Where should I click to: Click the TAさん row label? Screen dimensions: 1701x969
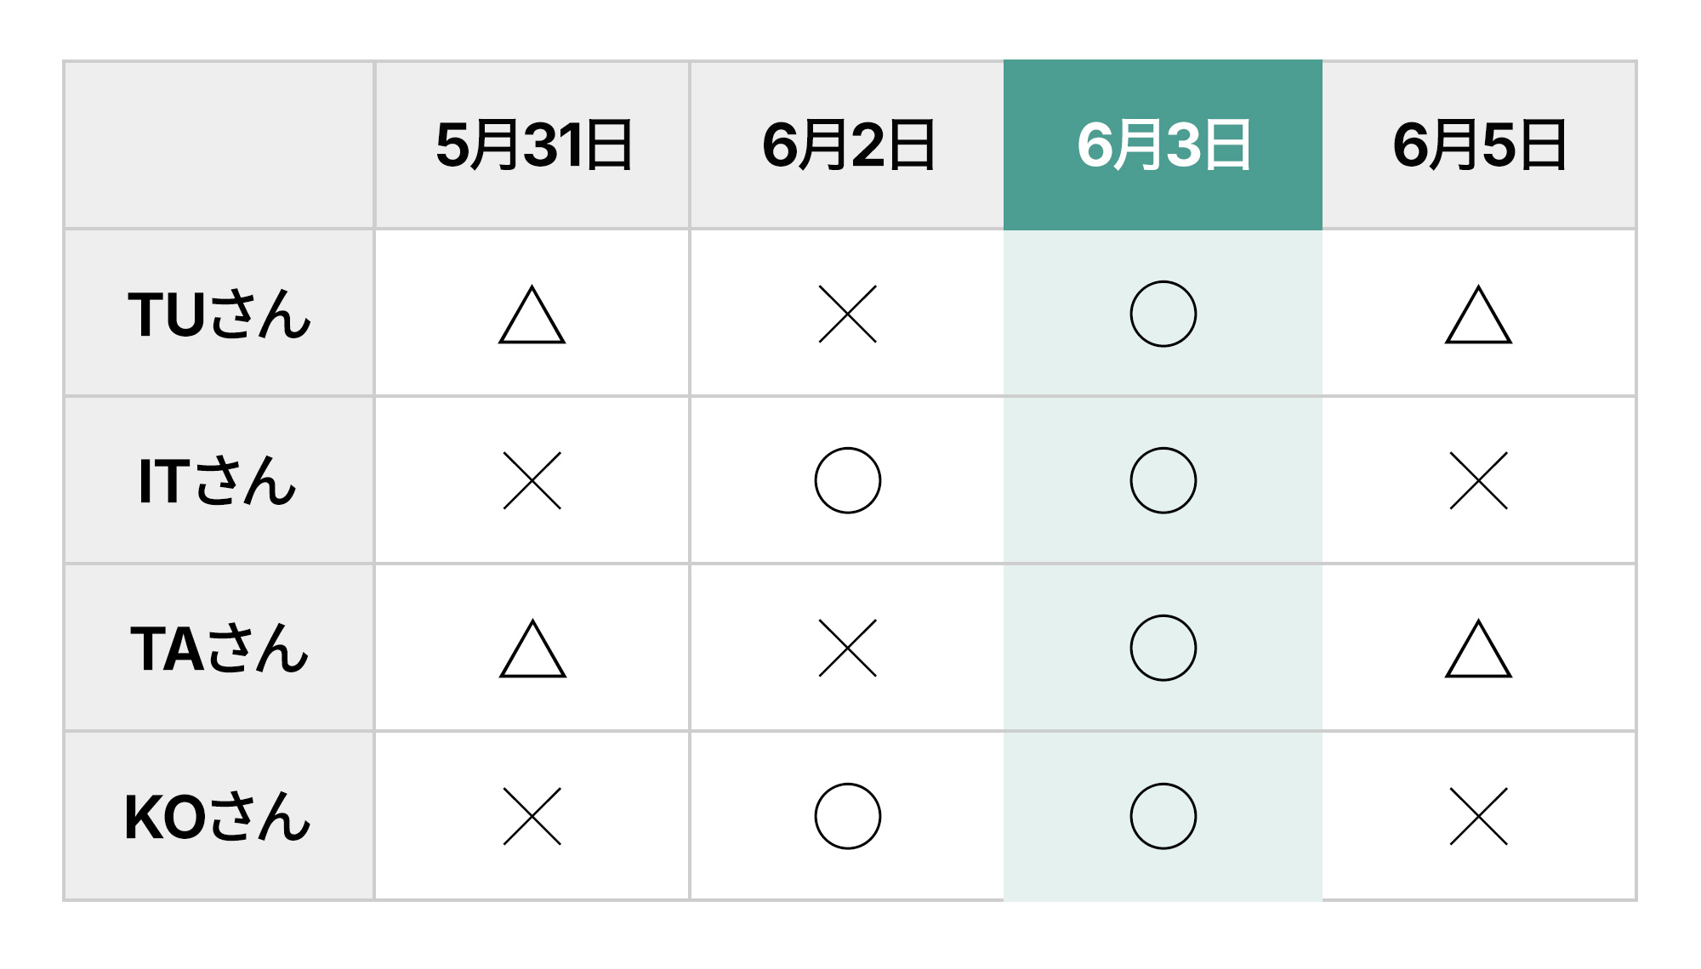pos(219,649)
